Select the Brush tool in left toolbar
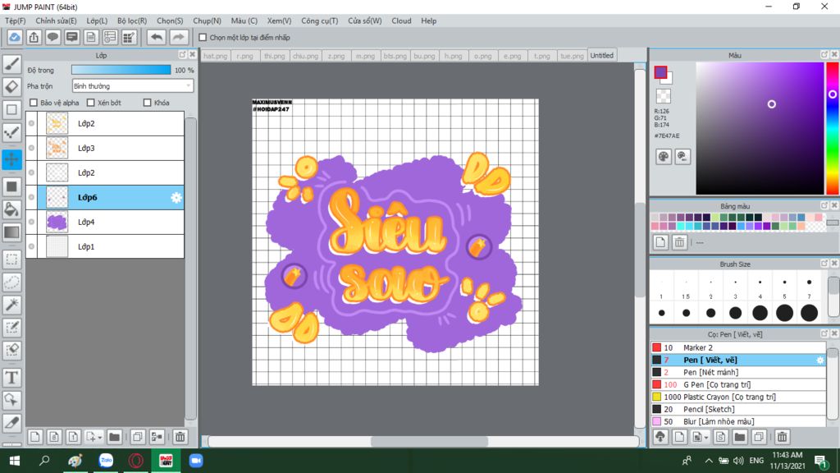The image size is (840, 473). (x=11, y=64)
